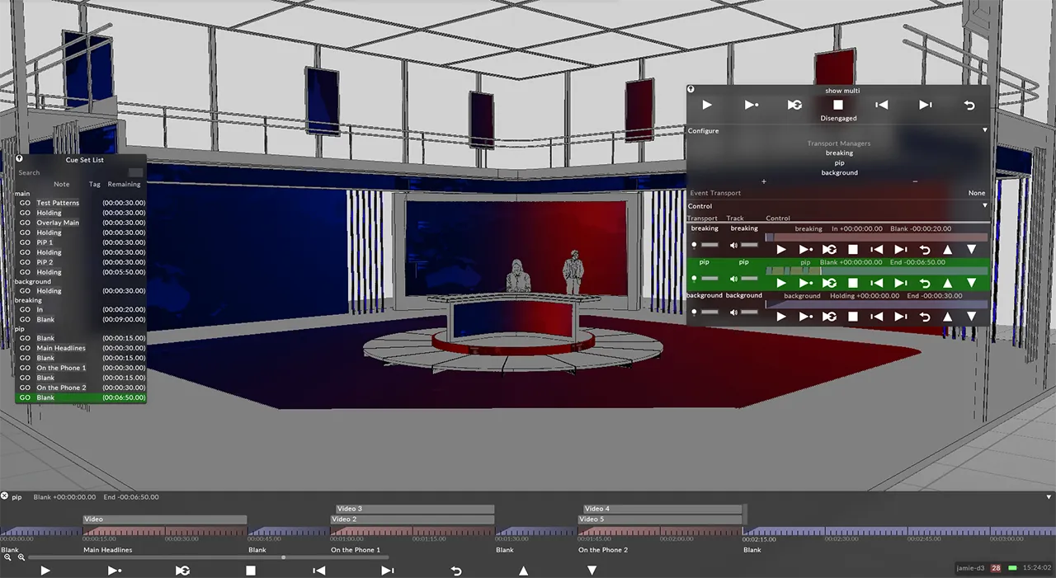Toggle brightness icon for breaking transport

pyautogui.click(x=694, y=245)
